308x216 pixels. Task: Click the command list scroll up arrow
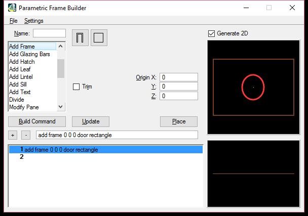pos(61,47)
